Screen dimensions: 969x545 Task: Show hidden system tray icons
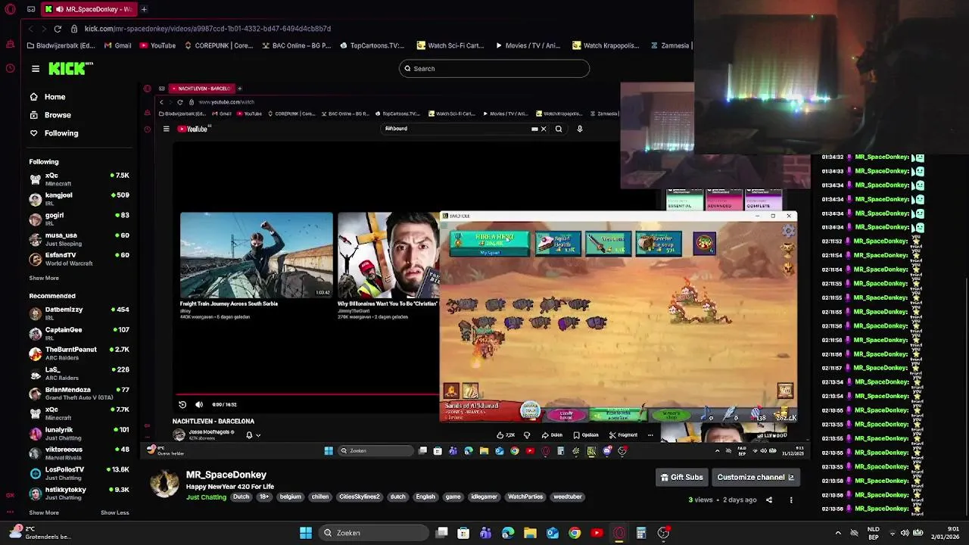coord(838,533)
